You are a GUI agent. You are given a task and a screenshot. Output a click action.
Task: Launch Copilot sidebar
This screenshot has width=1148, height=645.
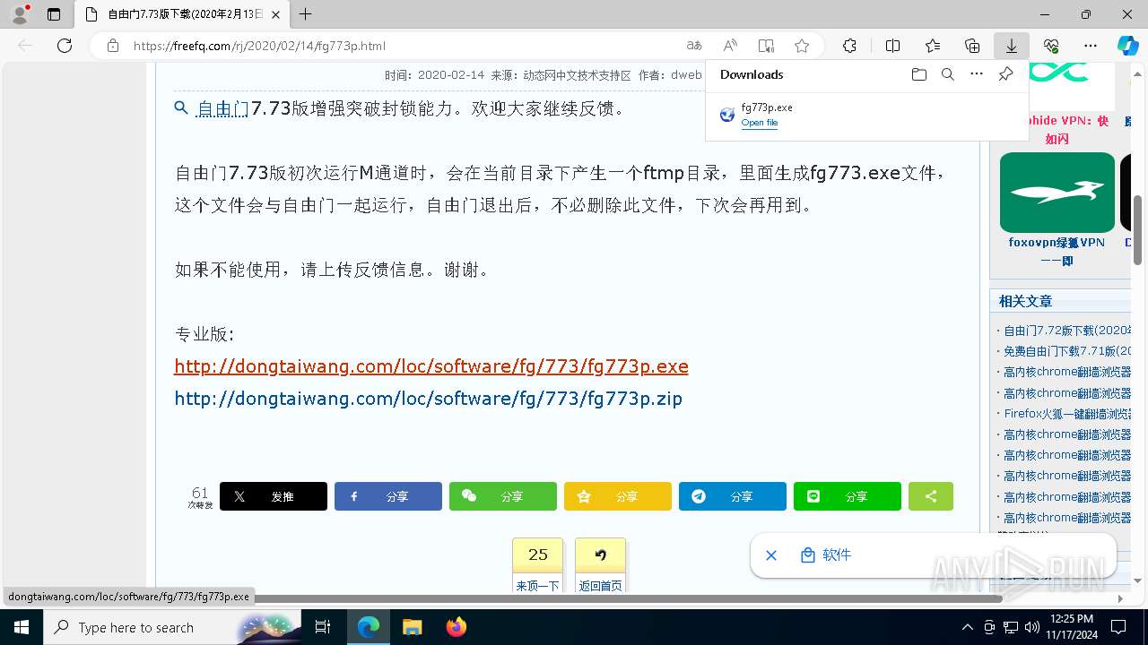[1128, 46]
